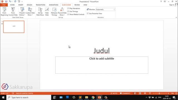Fit slide to current window
This screenshot has width=178, height=100.
176,93
